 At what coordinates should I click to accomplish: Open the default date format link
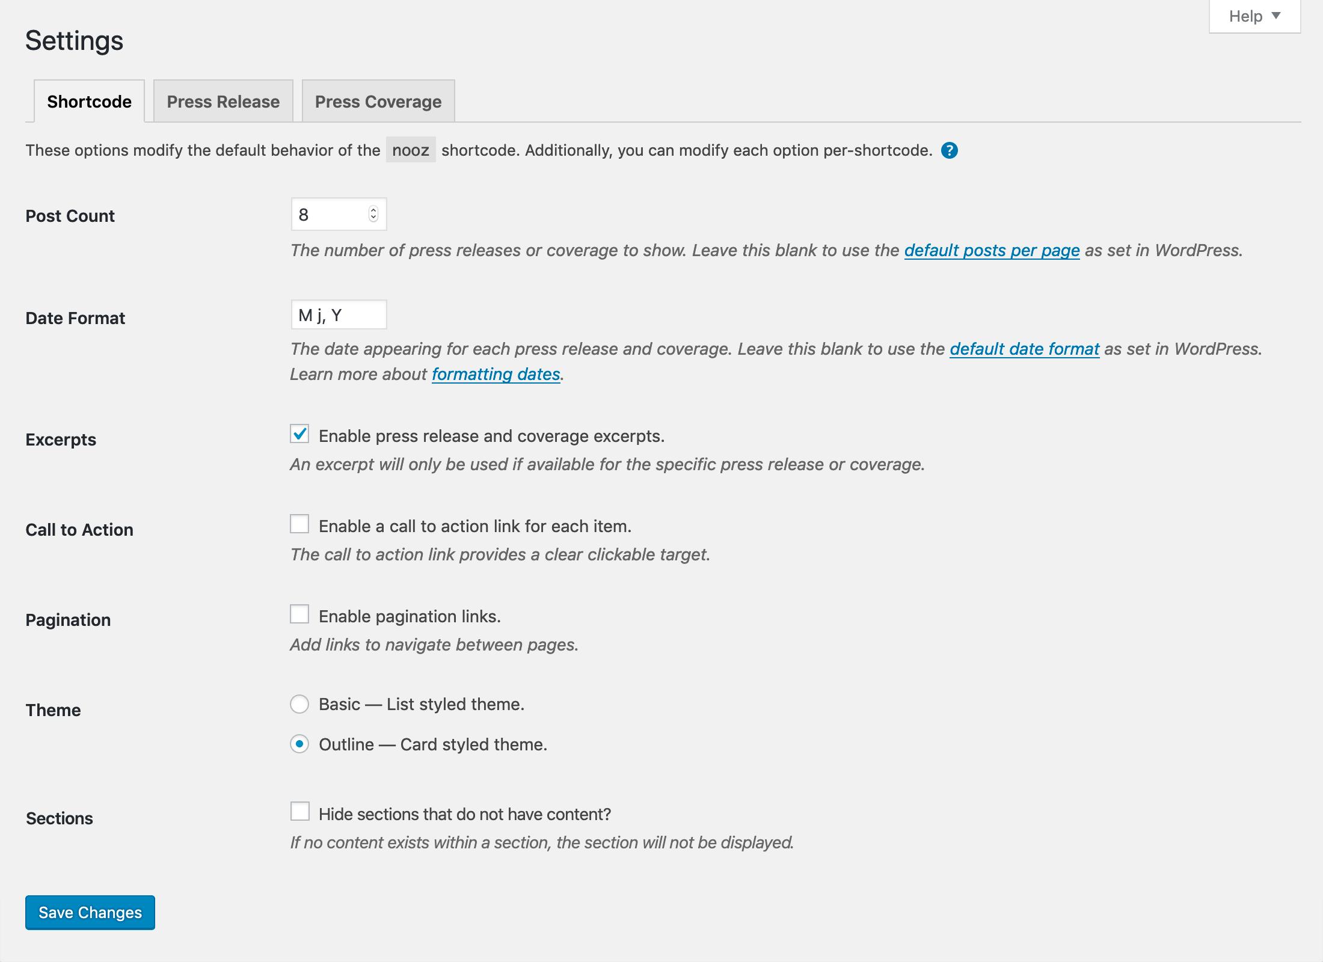(x=1025, y=349)
